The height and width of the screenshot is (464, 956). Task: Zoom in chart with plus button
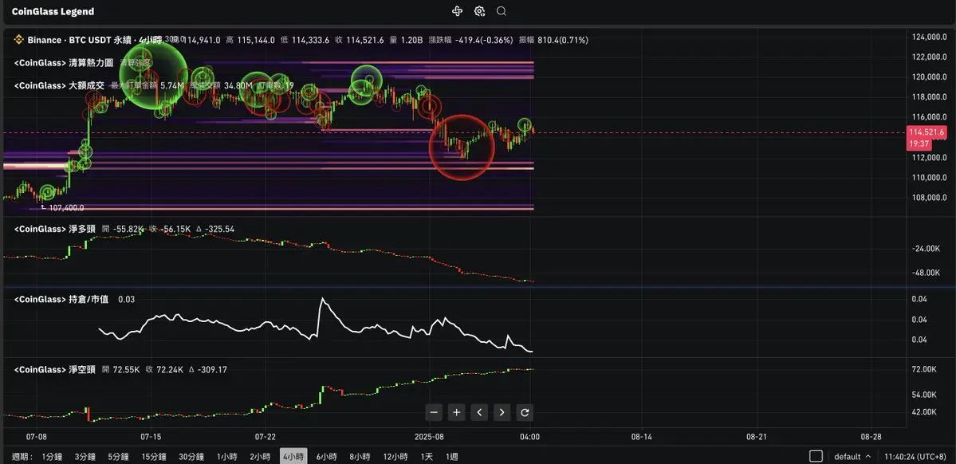coord(457,413)
